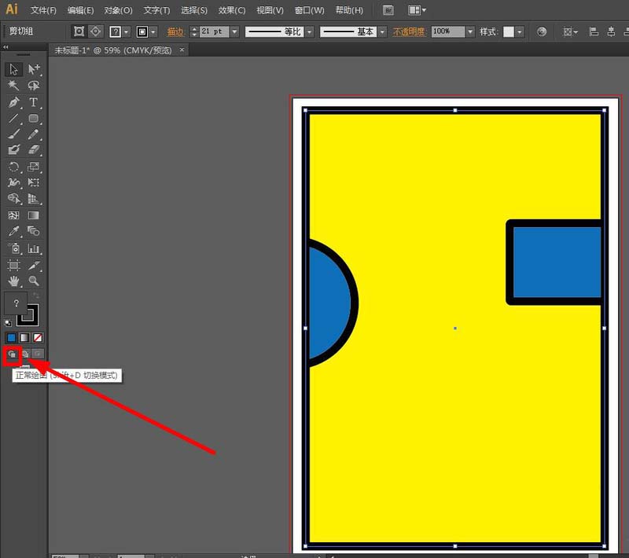Open the 等比 width profile dropdown

pos(309,31)
